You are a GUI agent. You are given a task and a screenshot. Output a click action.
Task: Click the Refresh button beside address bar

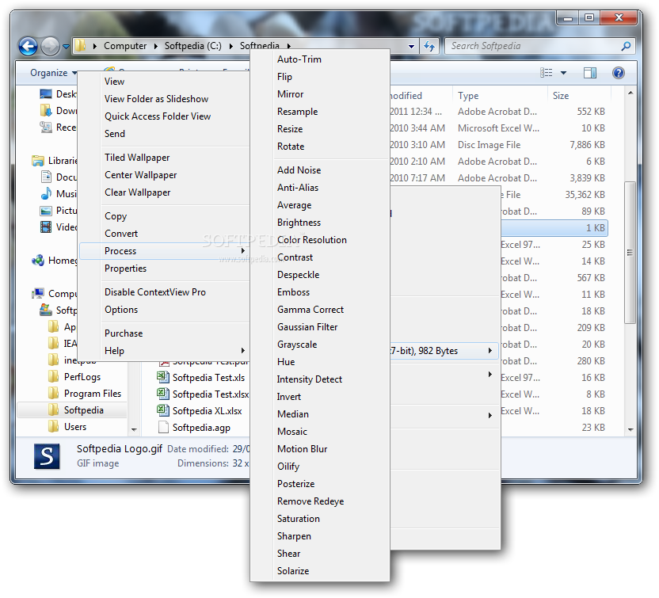429,46
